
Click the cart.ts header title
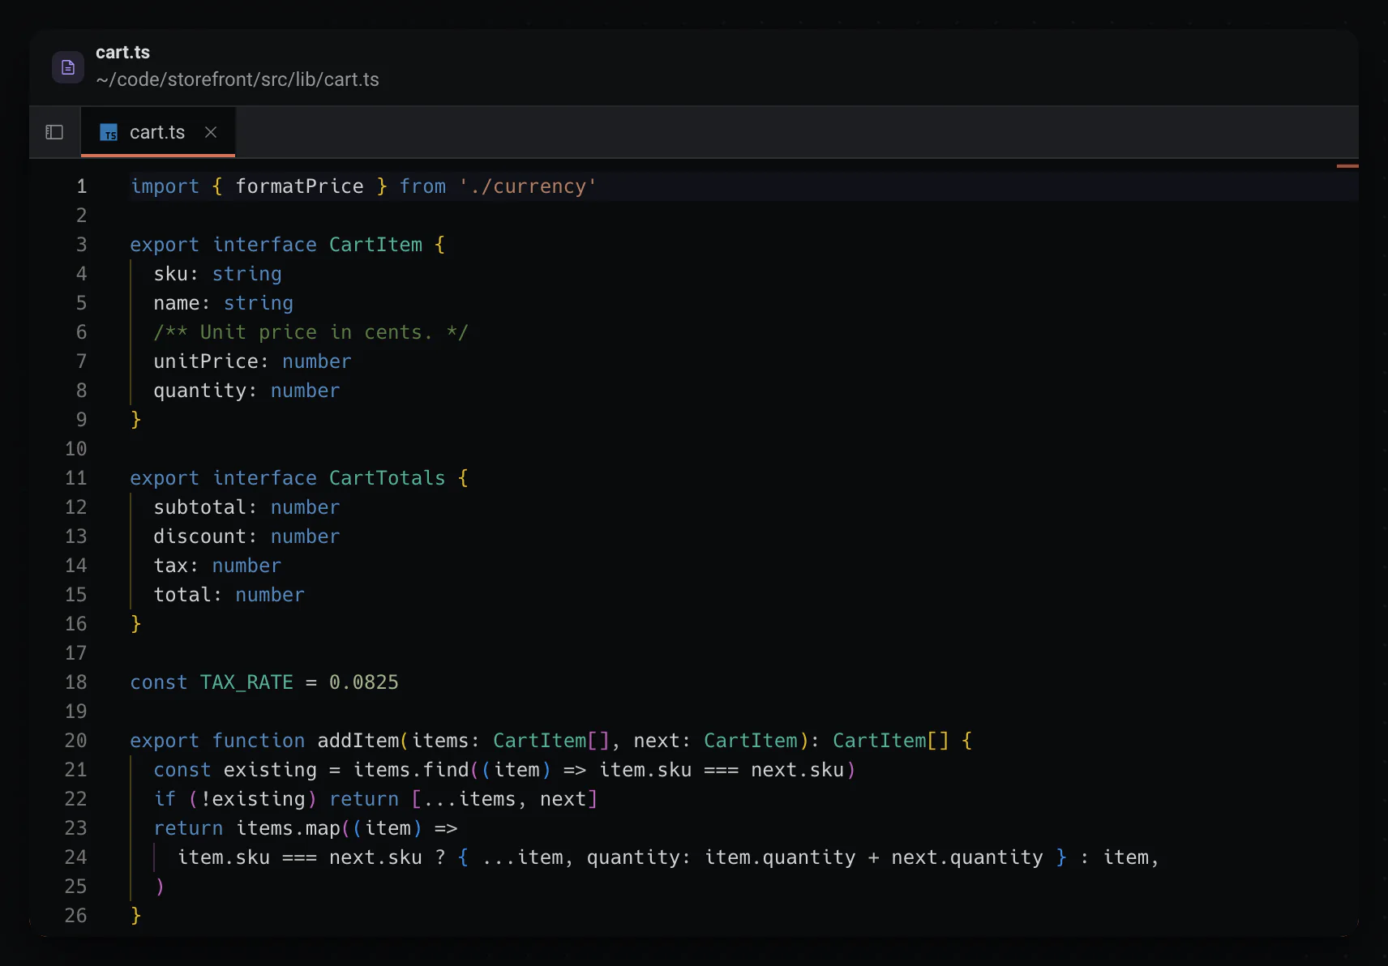122,53
